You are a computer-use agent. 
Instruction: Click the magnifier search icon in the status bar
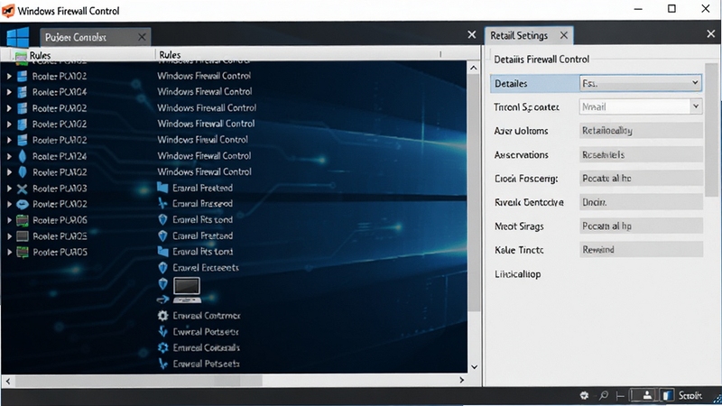coord(603,395)
